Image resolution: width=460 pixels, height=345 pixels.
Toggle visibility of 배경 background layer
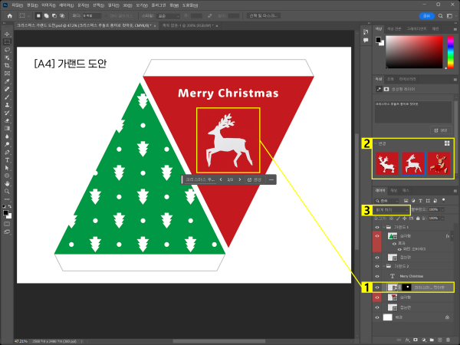click(x=377, y=317)
